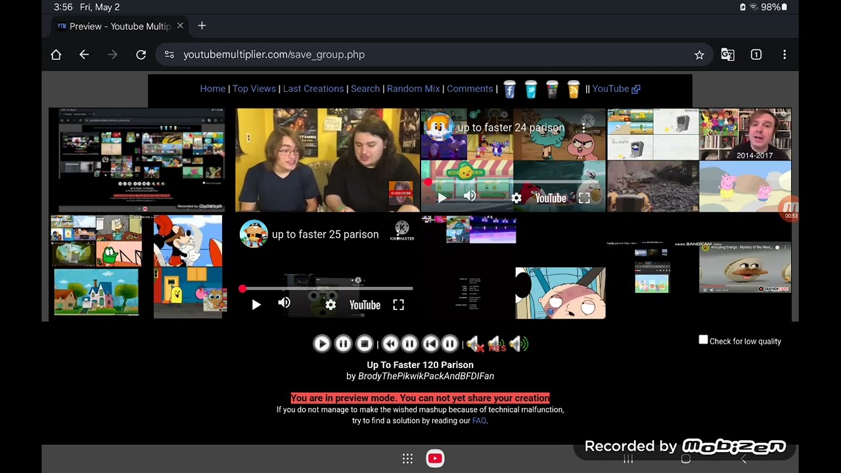Open YouTube logo on 'up to faster 25 parison'
The image size is (841, 473).
click(365, 305)
